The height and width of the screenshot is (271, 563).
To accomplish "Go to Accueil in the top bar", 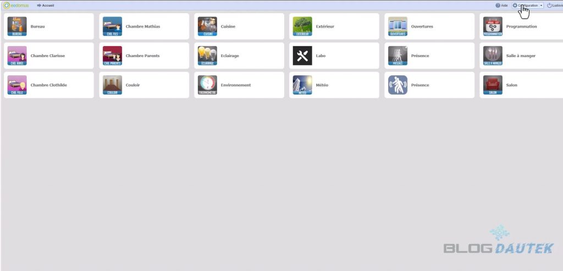I will tap(45, 5).
